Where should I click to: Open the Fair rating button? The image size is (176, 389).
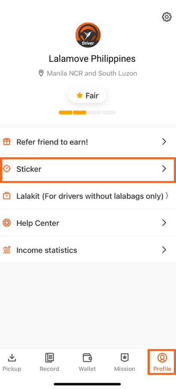tap(87, 95)
